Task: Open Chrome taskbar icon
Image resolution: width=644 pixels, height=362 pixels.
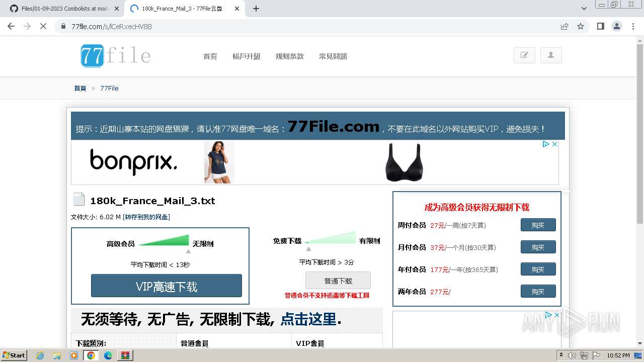Action: pos(91,355)
